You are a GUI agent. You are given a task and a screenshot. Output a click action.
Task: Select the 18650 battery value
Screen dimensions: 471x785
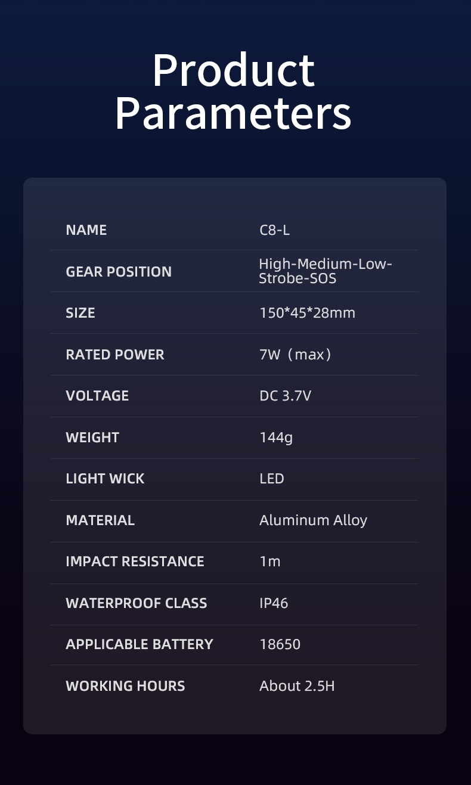(x=280, y=644)
